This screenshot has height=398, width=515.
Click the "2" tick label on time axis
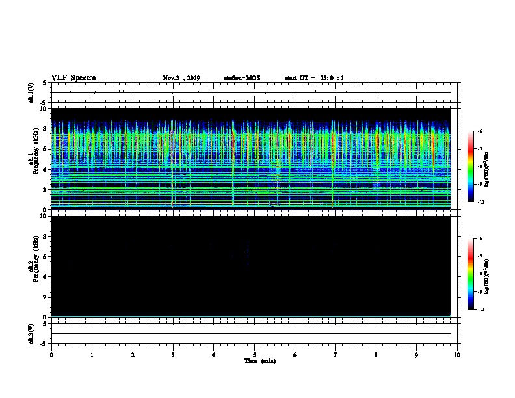tap(133, 354)
